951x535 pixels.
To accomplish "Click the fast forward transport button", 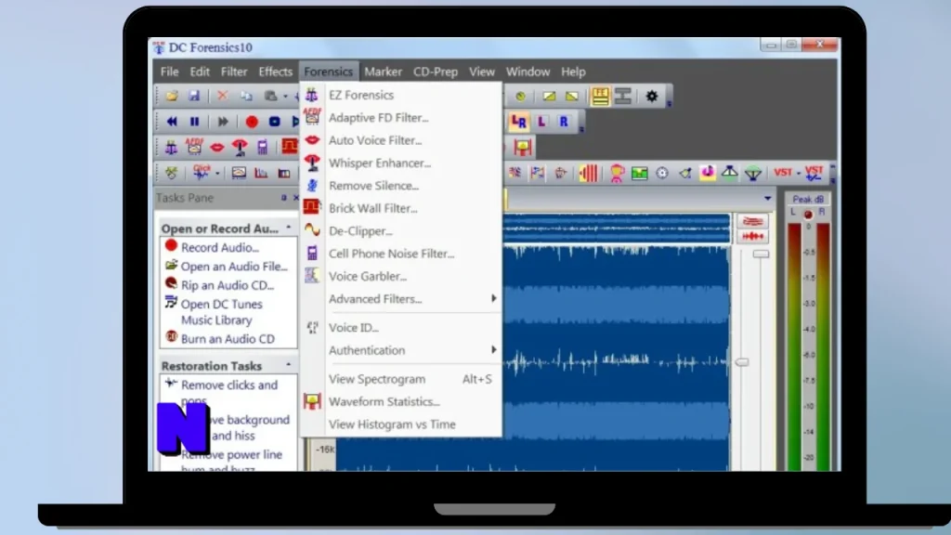I will tap(223, 122).
